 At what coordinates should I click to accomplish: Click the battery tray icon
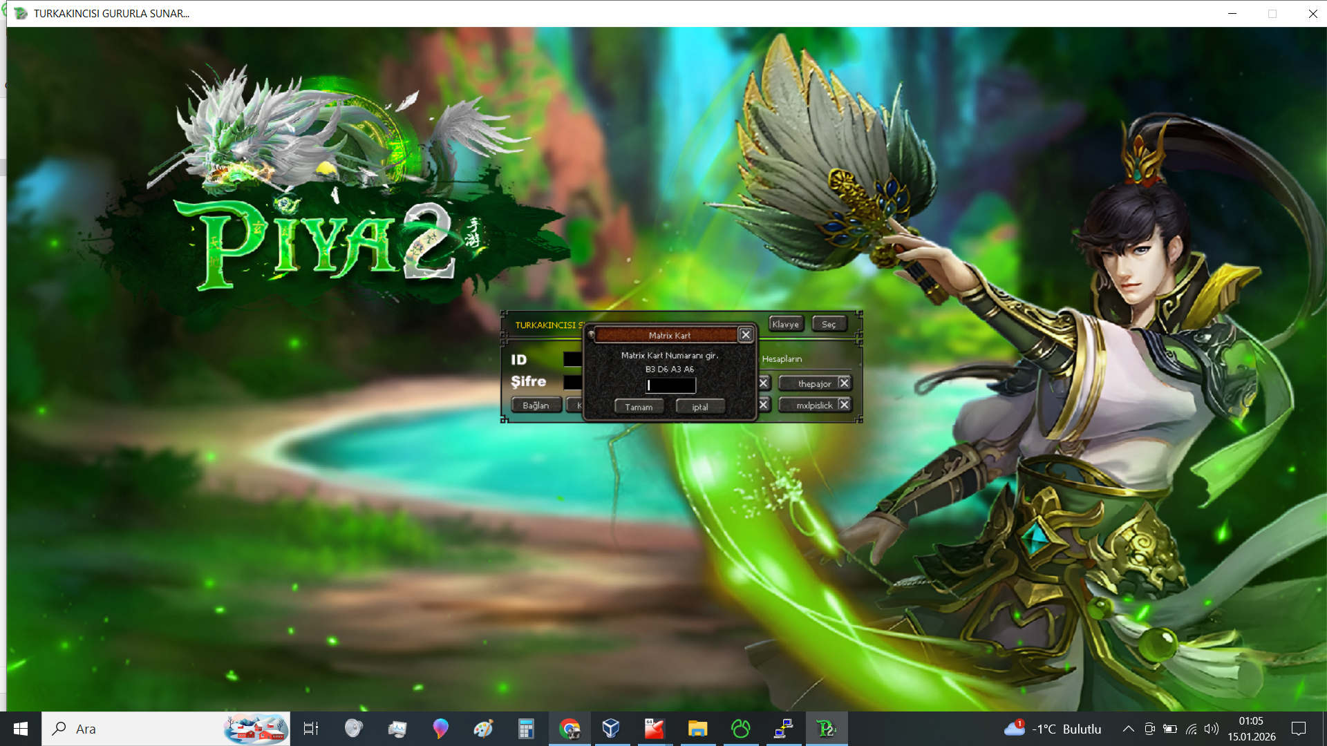1170,729
